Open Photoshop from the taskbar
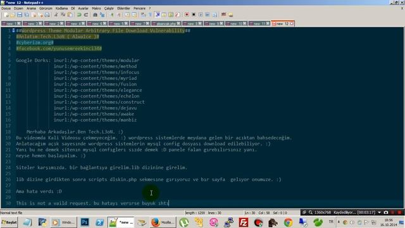Screen dimensions: 405x228 pyautogui.click(x=85, y=222)
